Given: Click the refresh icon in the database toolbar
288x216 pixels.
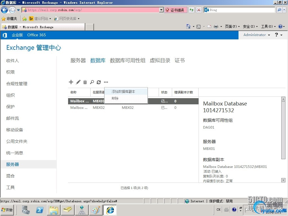Looking at the screenshot, I should click(x=99, y=82).
